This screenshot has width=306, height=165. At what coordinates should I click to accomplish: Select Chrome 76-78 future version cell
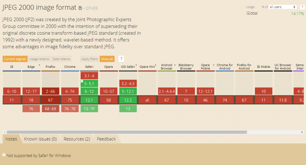[70, 109]
